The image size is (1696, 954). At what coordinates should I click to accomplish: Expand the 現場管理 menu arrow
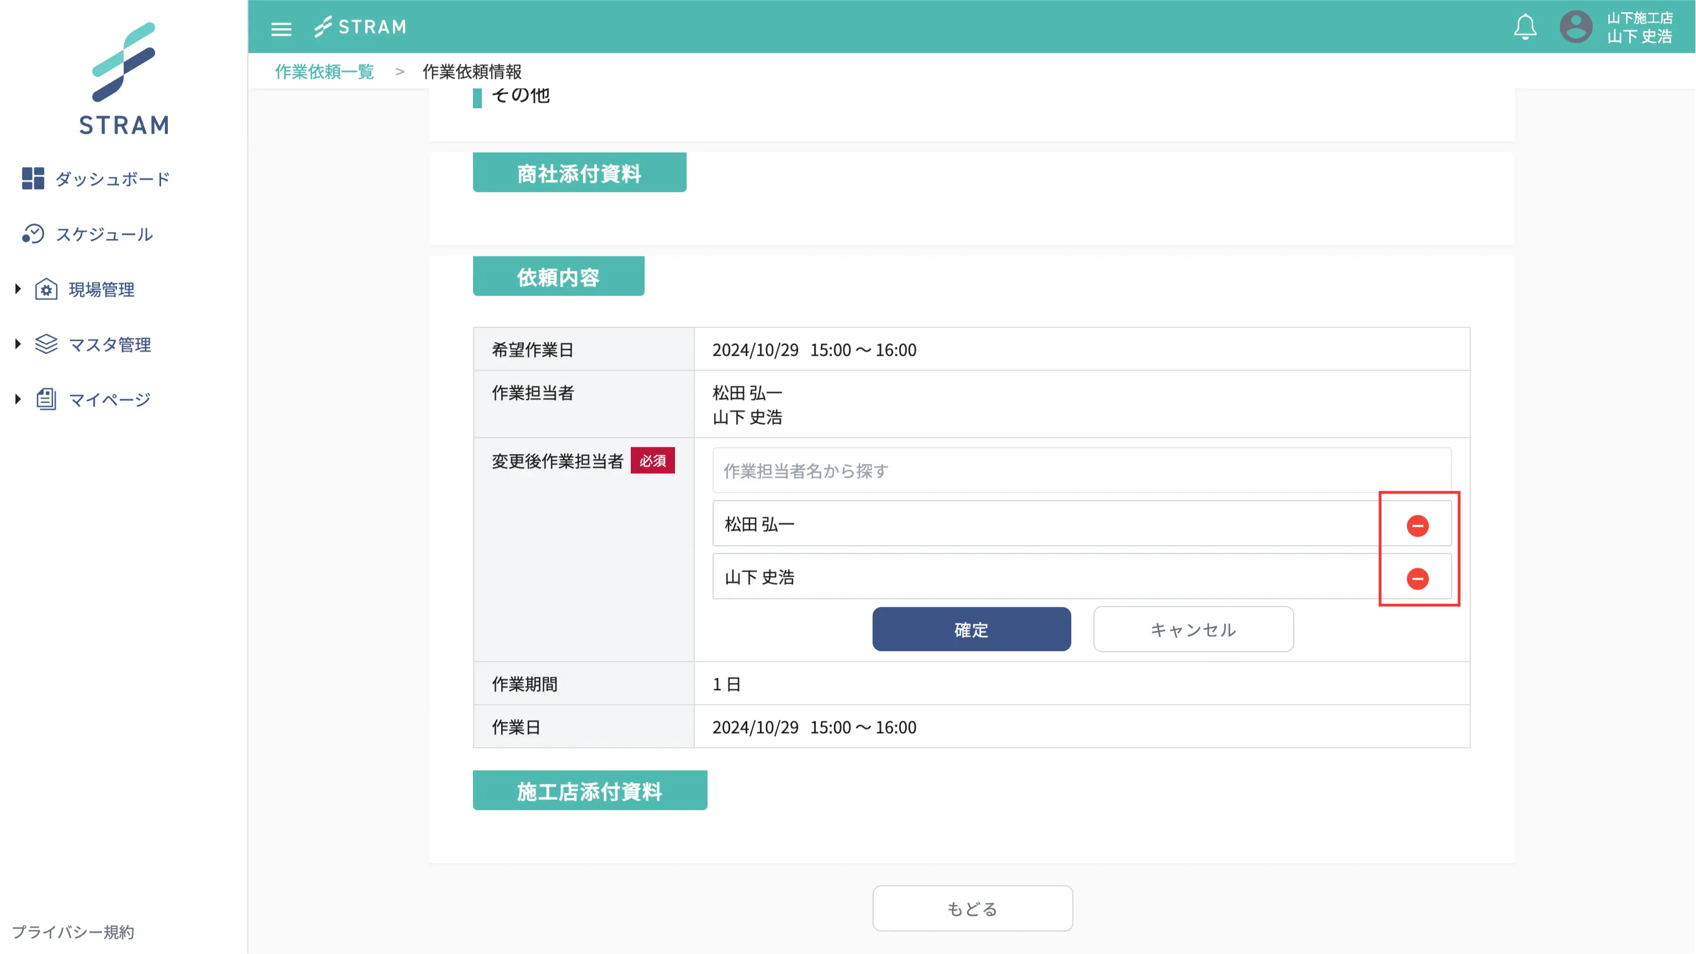point(18,289)
